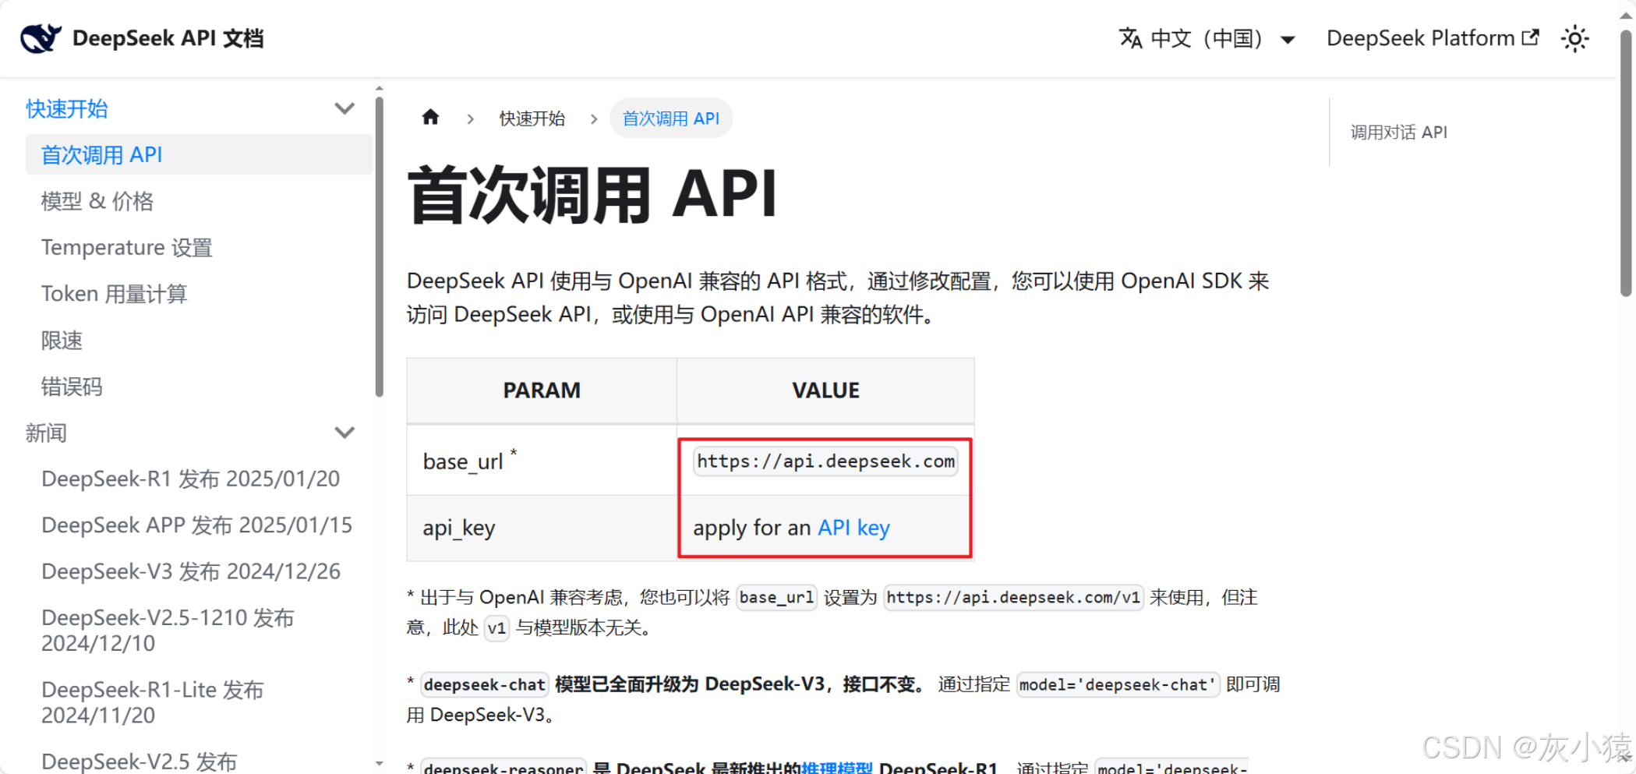This screenshot has height=774, width=1636.
Task: Open the 错误码 sidebar page
Action: (72, 387)
